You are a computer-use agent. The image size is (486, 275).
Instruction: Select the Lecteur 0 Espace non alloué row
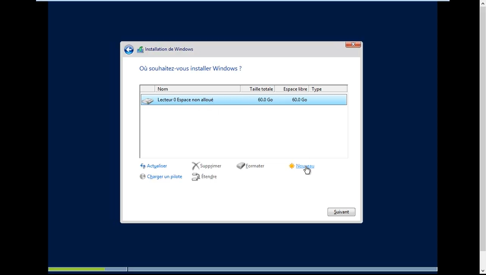tap(245, 100)
